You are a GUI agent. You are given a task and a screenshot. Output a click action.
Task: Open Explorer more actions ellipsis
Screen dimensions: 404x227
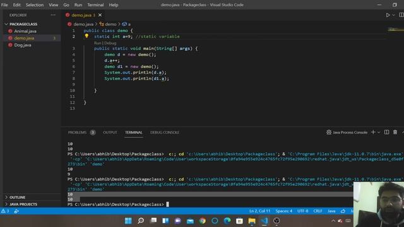(x=53, y=15)
